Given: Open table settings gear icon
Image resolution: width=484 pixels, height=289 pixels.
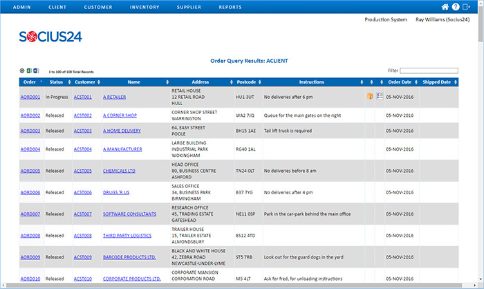Looking at the screenshot, I should point(22,71).
